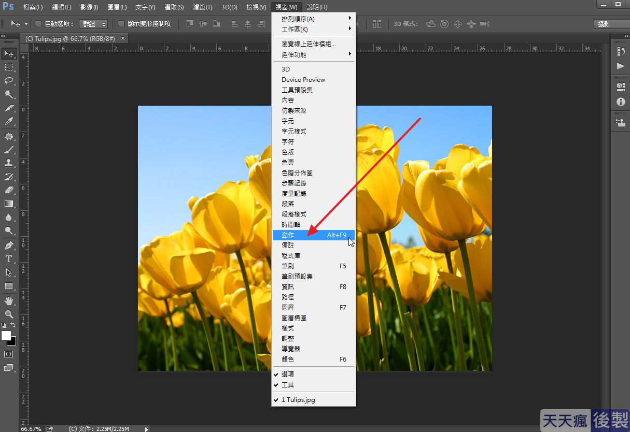Open the Info panel icon on right dock
The height and width of the screenshot is (432, 630).
621,102
